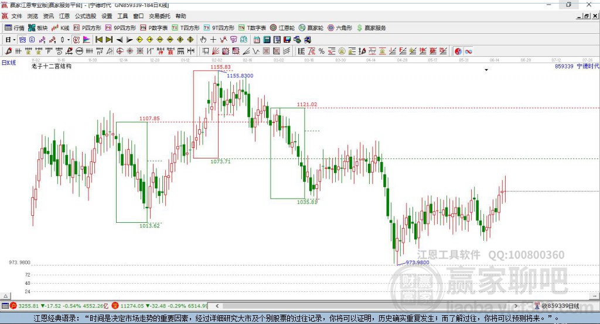This screenshot has width=600, height=324.
Task: Open the calculator icon
Action: [267, 40]
